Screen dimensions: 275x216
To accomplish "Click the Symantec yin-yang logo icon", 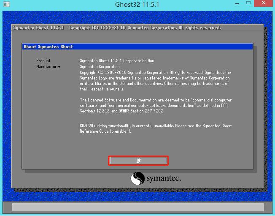I will tap(138, 178).
